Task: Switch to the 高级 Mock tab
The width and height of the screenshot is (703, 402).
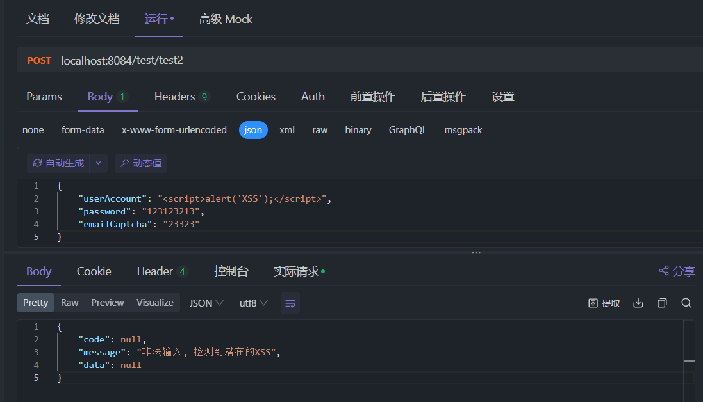Action: pos(226,19)
